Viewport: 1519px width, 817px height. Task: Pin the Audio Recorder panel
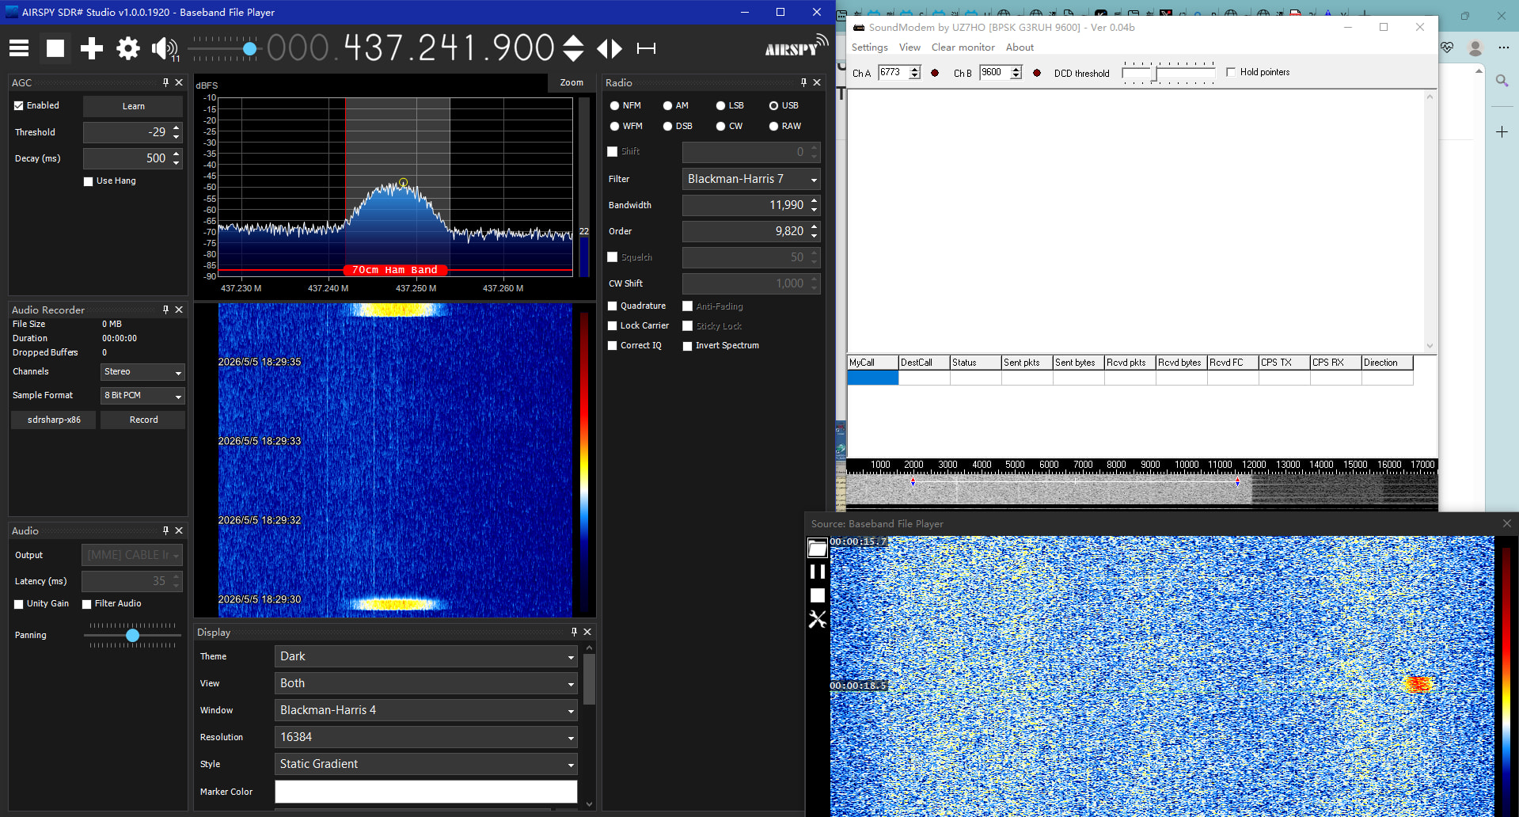[165, 310]
